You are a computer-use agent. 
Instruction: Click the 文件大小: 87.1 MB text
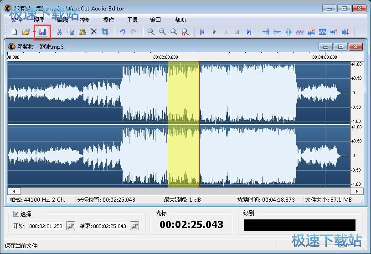[329, 200]
